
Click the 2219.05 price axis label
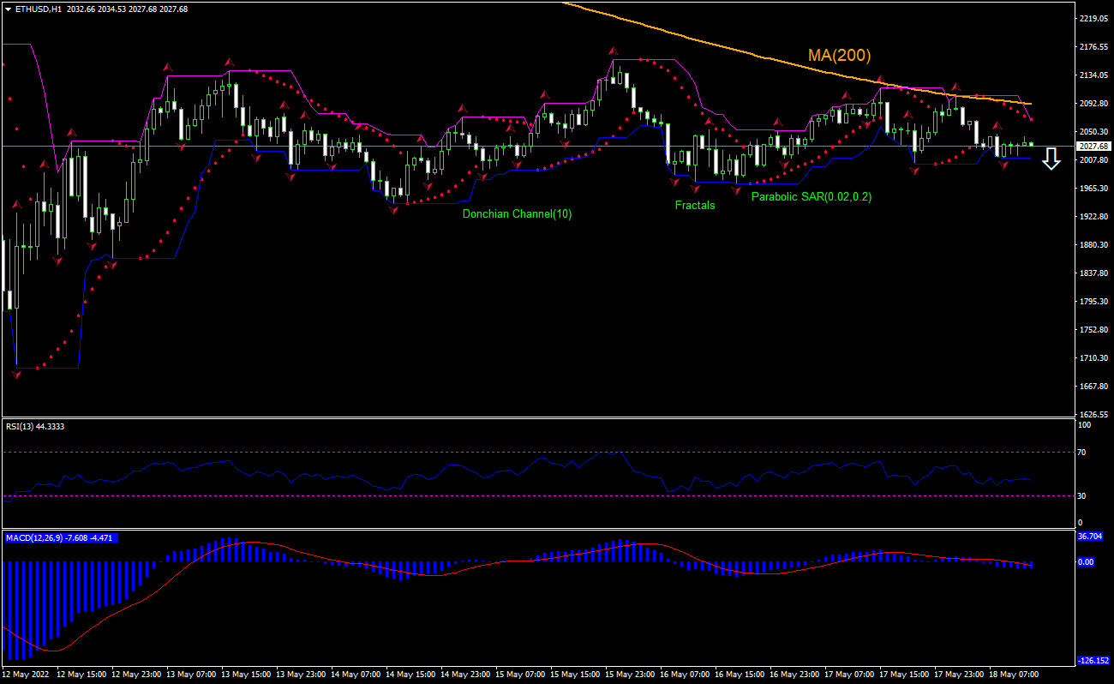coord(1094,18)
